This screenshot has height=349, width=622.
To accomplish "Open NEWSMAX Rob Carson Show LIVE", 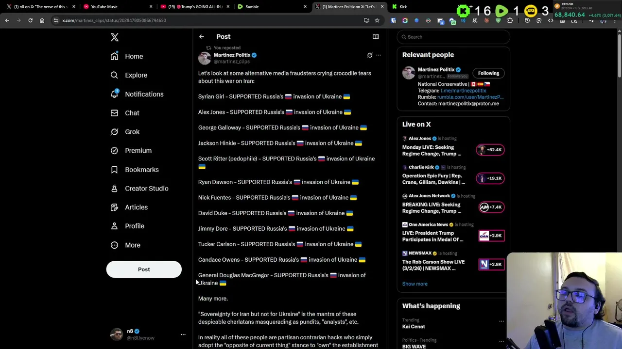I will 433,265.
